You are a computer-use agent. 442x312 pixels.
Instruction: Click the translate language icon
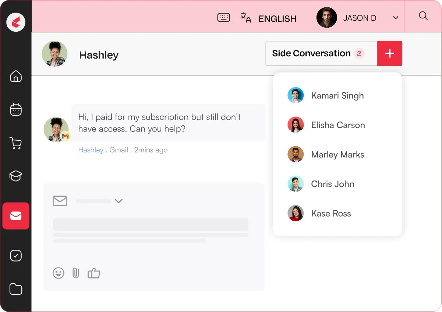coord(245,18)
